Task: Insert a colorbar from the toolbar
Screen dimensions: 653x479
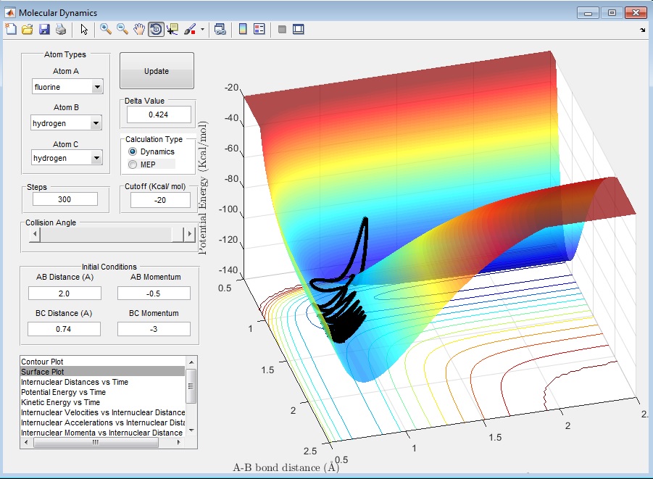Action: pyautogui.click(x=243, y=30)
